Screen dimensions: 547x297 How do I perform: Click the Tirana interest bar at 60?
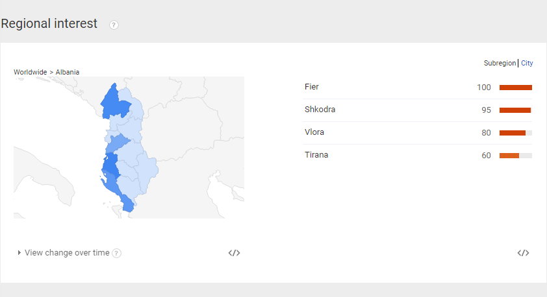(516, 156)
